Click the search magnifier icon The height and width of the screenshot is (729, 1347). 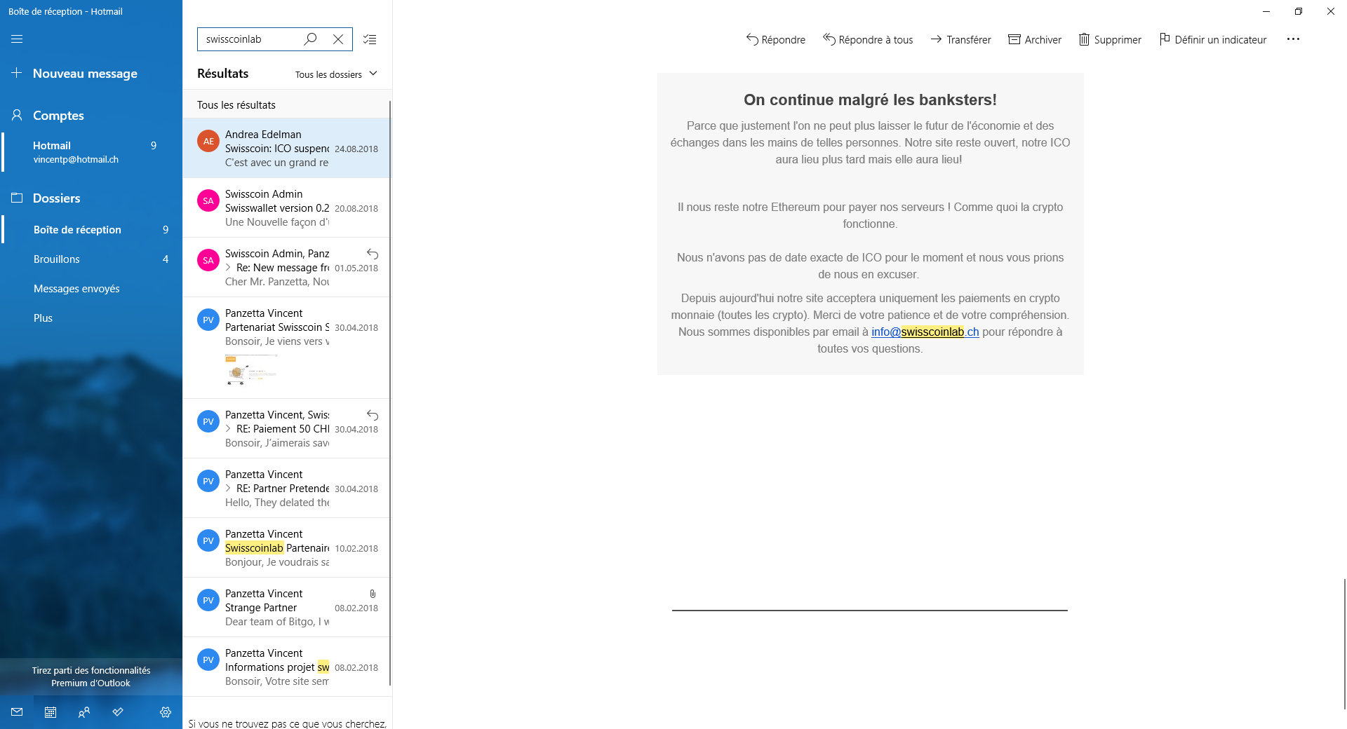pos(310,39)
